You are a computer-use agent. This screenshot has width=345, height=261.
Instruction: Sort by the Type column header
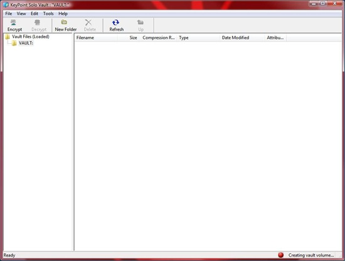click(198, 38)
